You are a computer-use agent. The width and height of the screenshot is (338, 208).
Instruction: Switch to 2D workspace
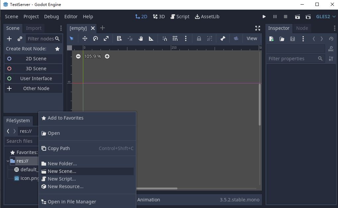(x=141, y=17)
